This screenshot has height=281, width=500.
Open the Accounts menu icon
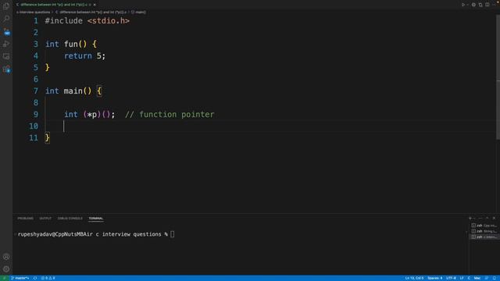coord(6,257)
